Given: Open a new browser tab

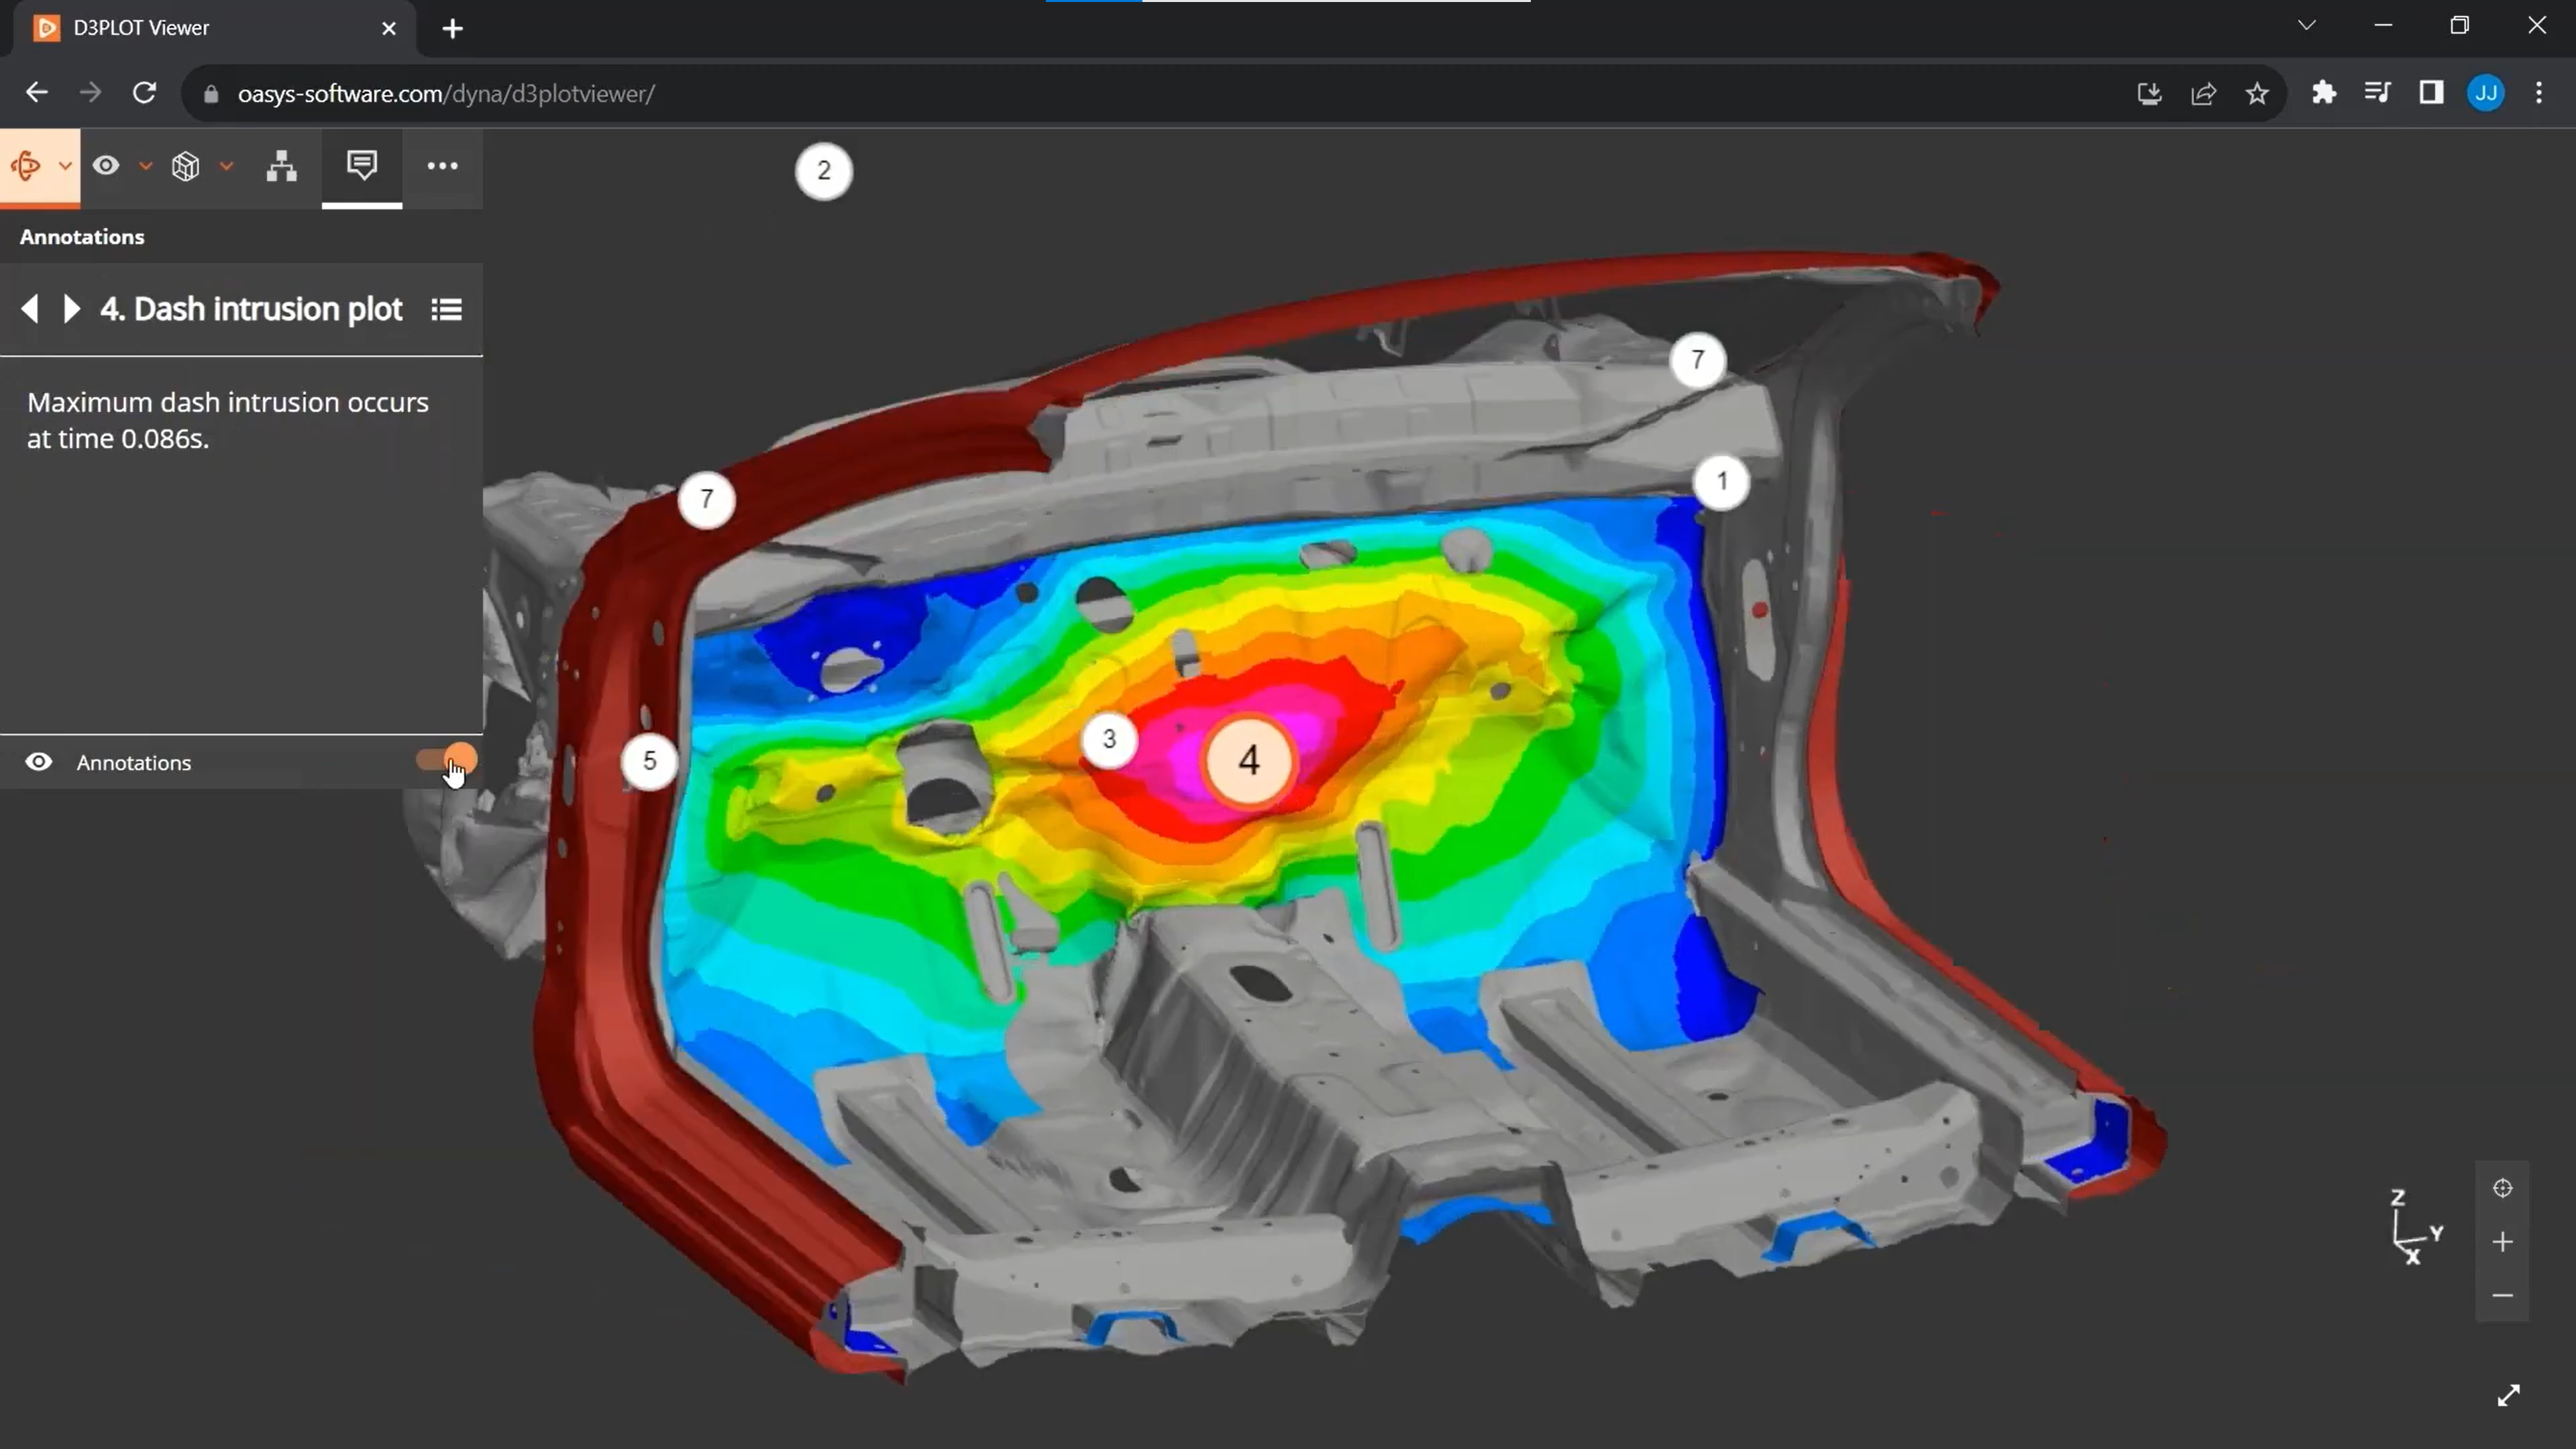Looking at the screenshot, I should (x=453, y=28).
